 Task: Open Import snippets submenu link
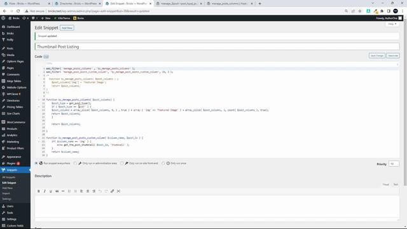(x=6, y=193)
